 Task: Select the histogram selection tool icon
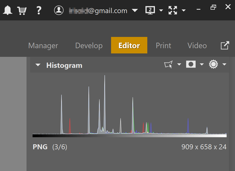pyautogui.click(x=168, y=64)
